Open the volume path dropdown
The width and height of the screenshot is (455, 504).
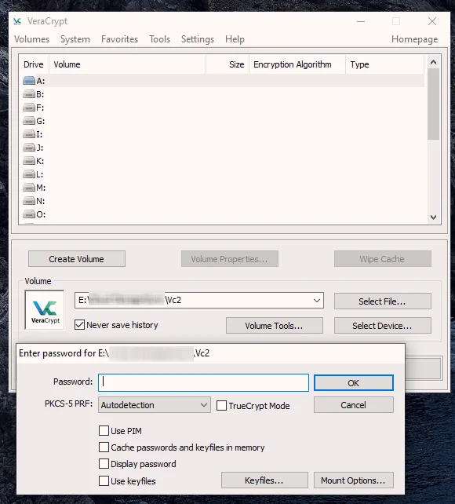point(317,301)
